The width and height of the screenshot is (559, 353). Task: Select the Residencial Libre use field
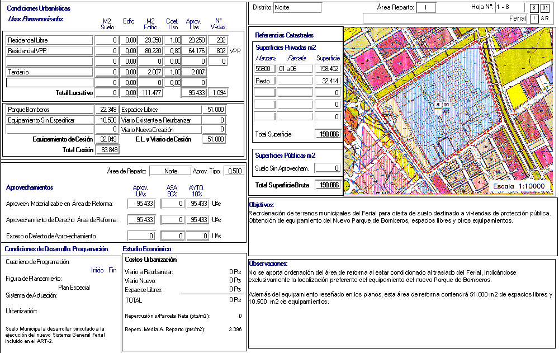point(49,40)
